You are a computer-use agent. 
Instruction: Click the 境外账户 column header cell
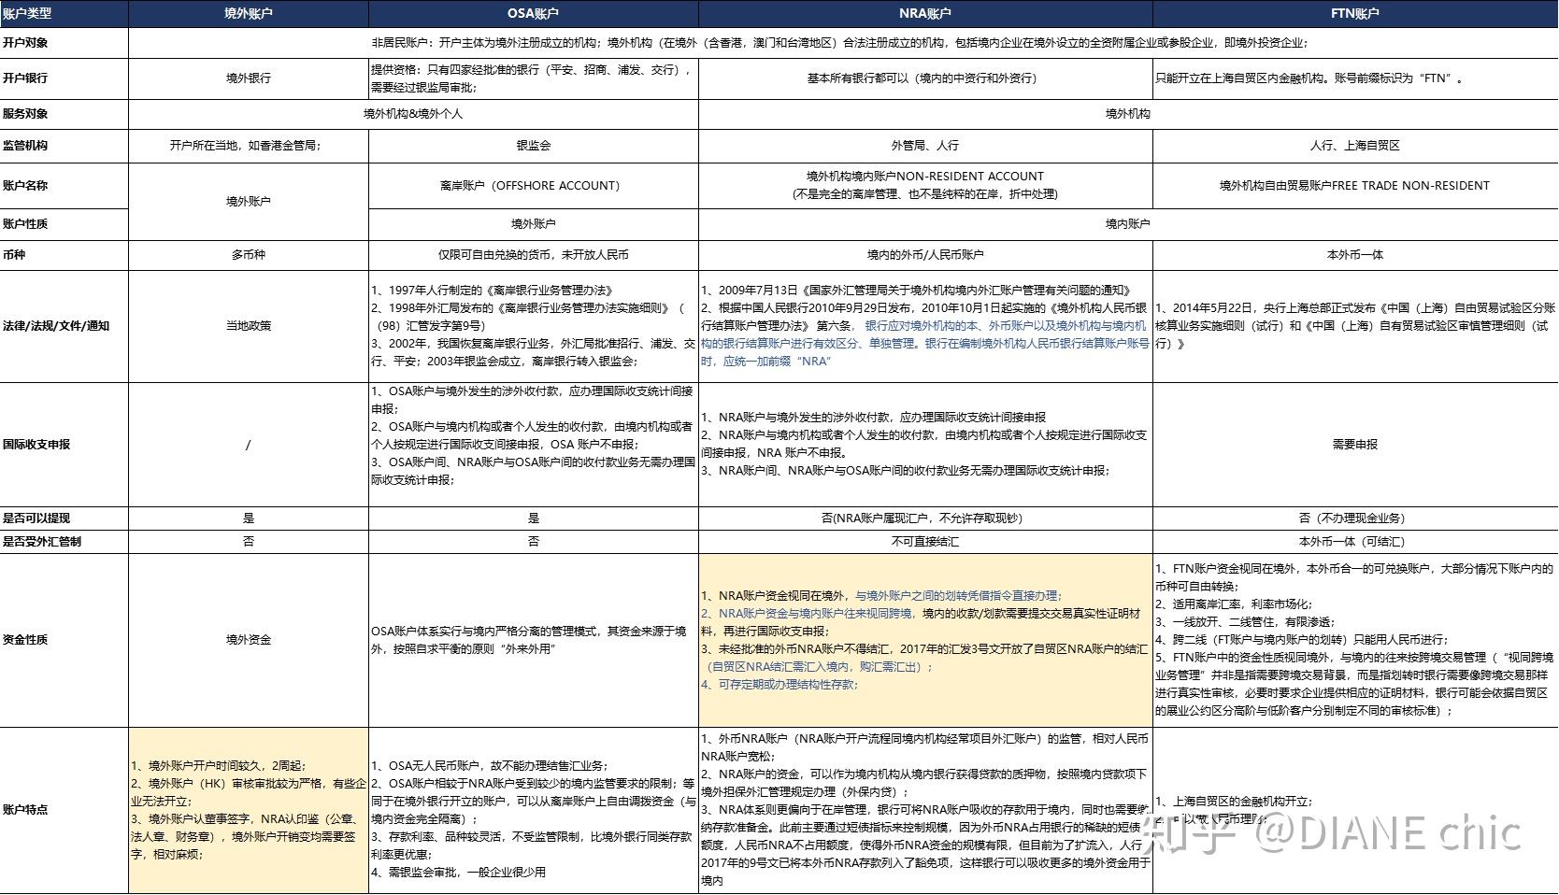pos(247,12)
